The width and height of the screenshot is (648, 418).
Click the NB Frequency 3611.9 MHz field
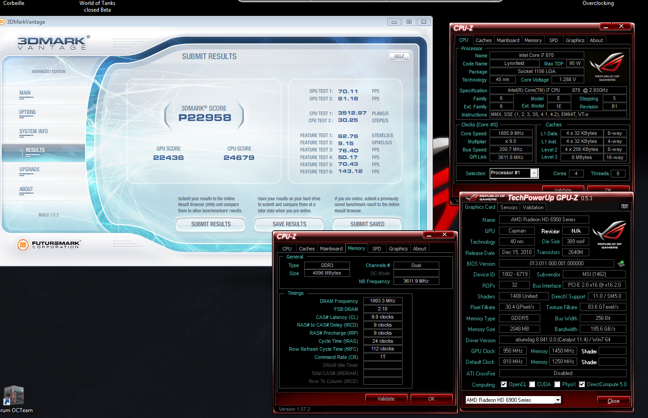coord(416,281)
